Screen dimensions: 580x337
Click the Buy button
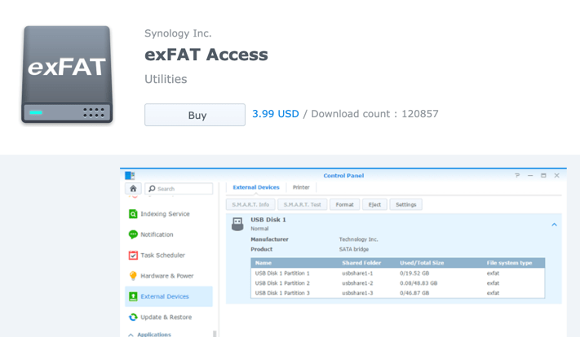pyautogui.click(x=195, y=115)
